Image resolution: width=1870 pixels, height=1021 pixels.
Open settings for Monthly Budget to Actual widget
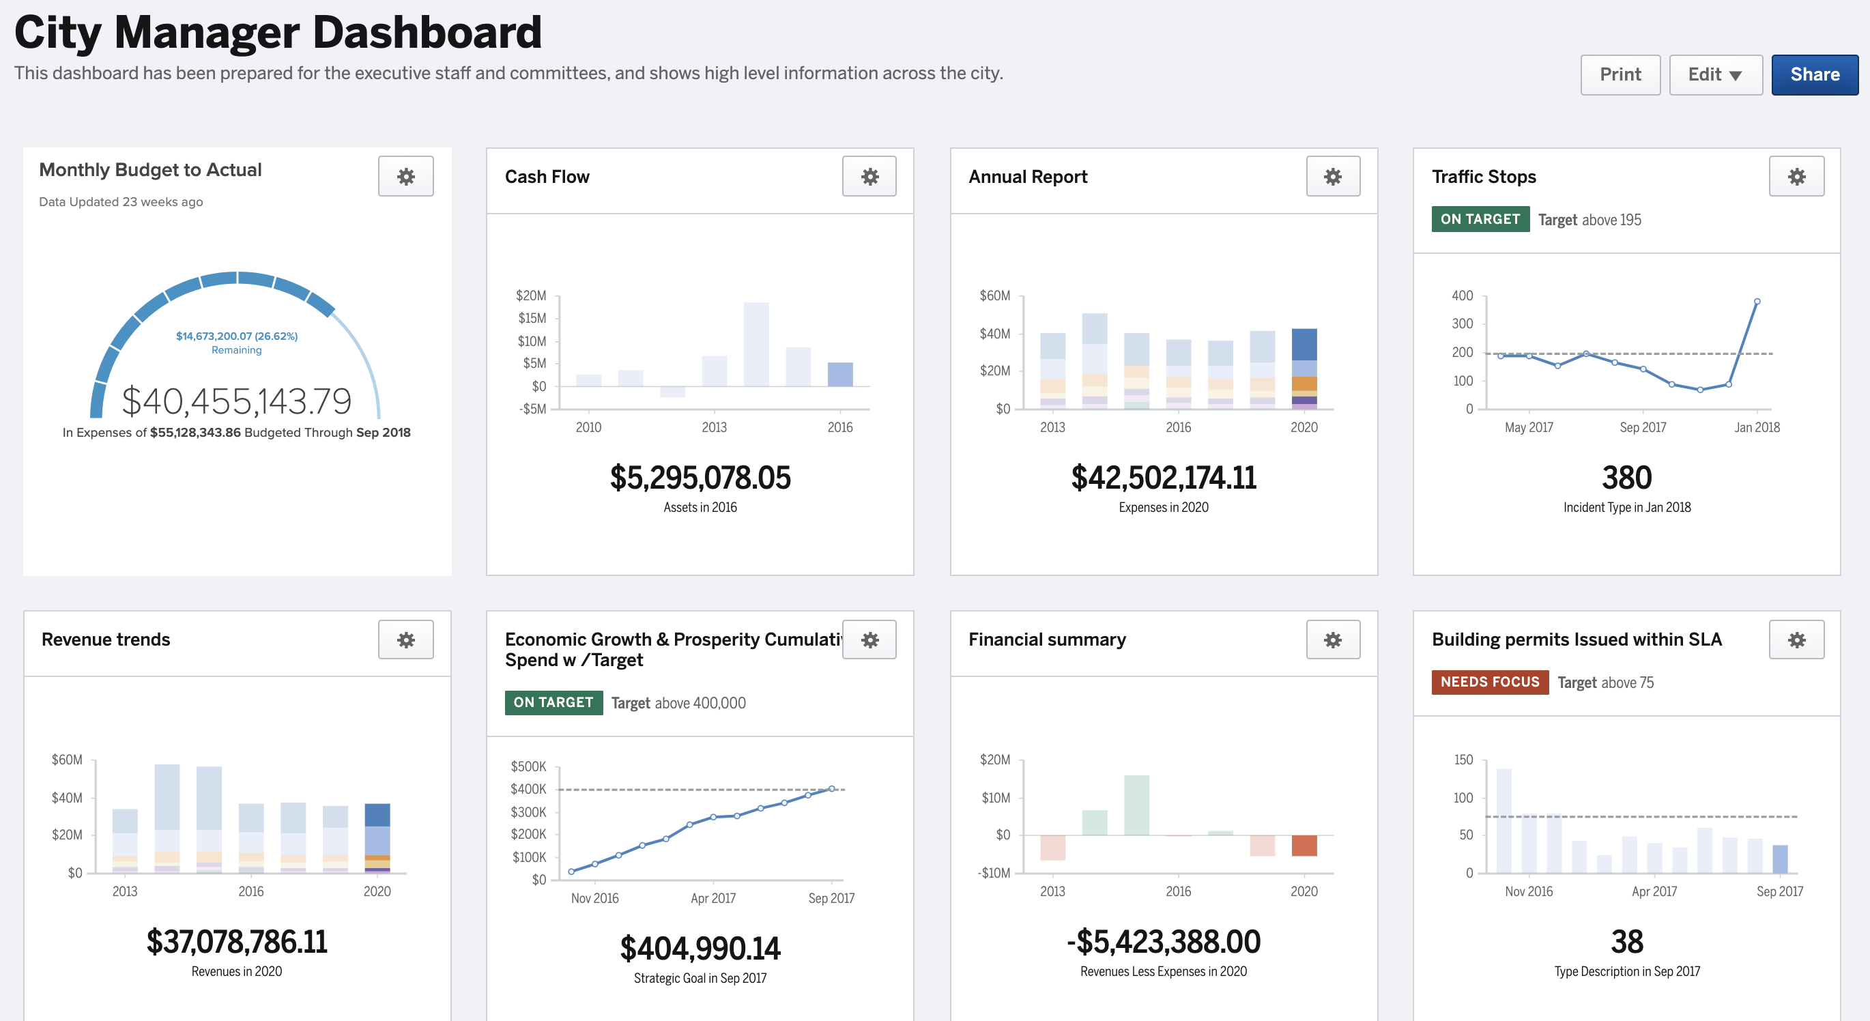pyautogui.click(x=405, y=175)
